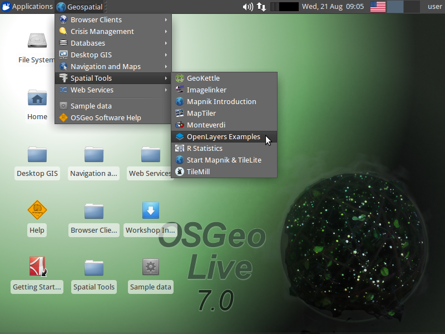Launch MapTiler from the submenu
This screenshot has width=445, height=334.
pos(224,113)
